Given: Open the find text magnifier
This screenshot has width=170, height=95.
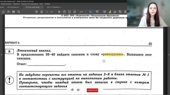Looking at the screenshot, I should click(x=19, y=12).
